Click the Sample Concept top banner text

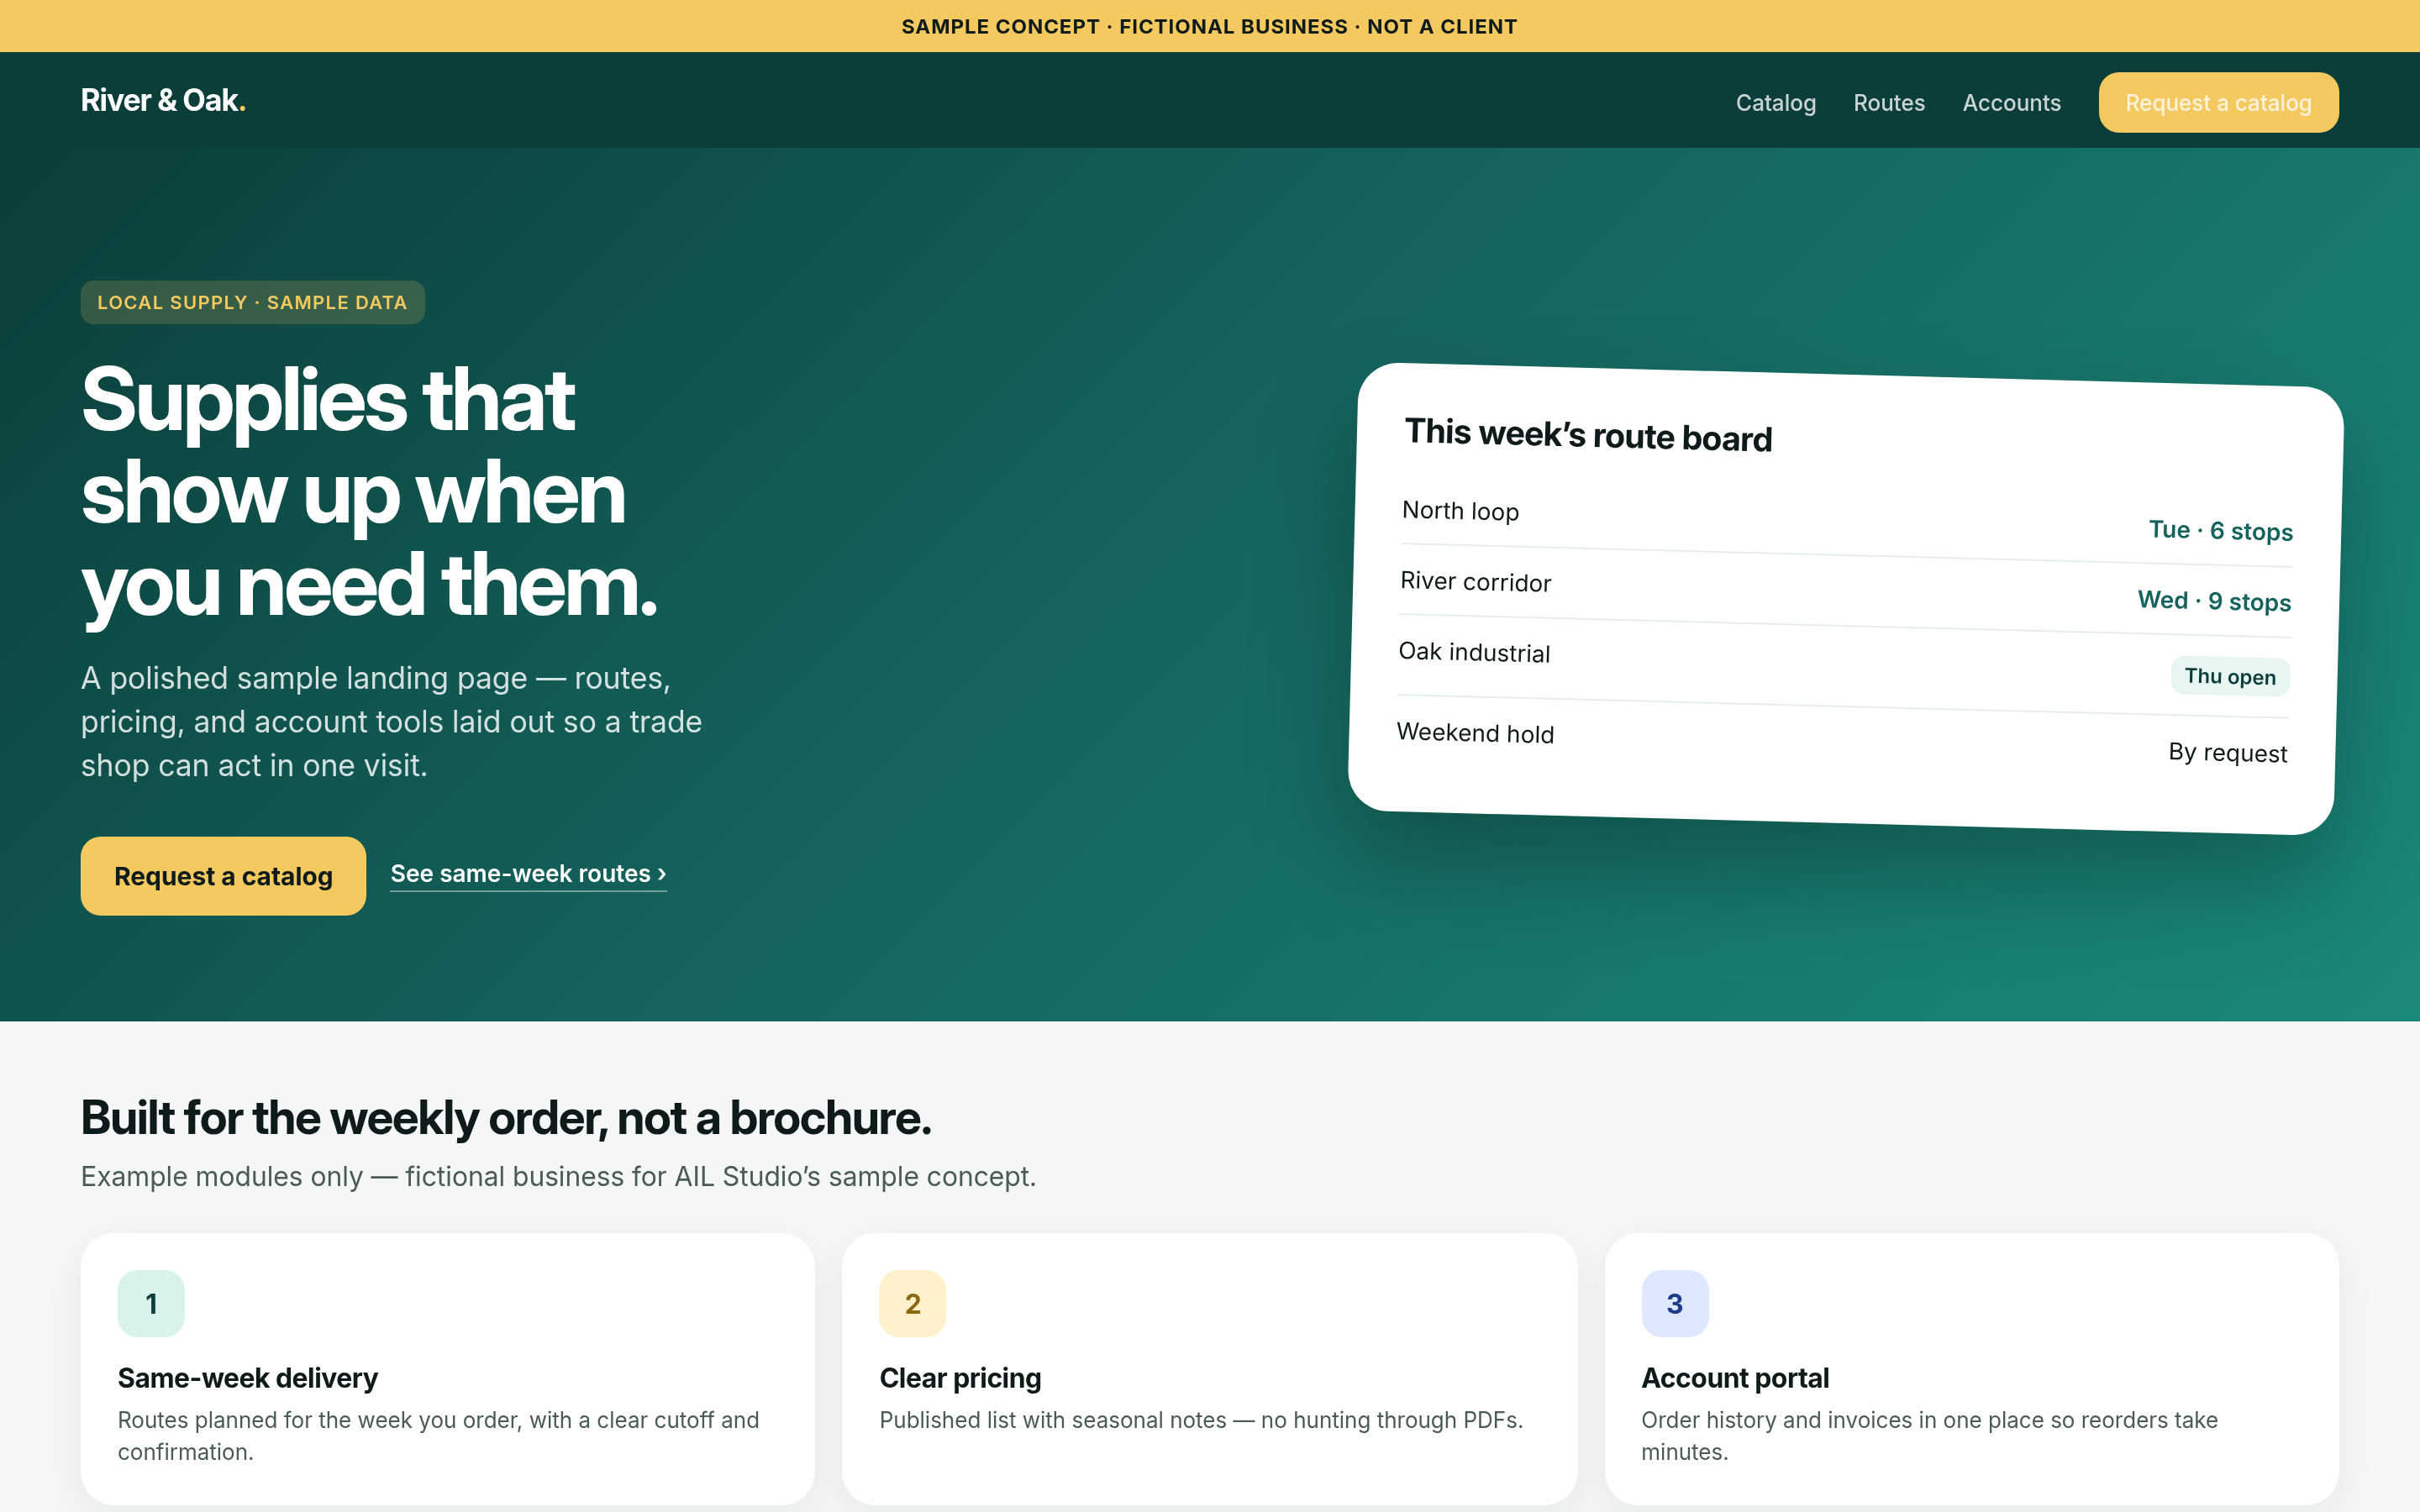[x=1209, y=27]
